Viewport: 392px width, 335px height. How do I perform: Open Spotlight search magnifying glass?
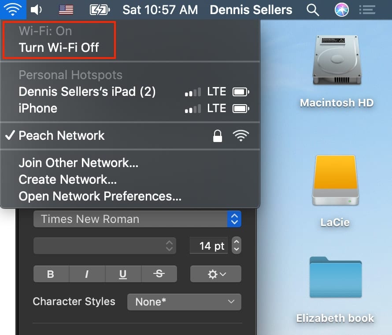tap(313, 9)
